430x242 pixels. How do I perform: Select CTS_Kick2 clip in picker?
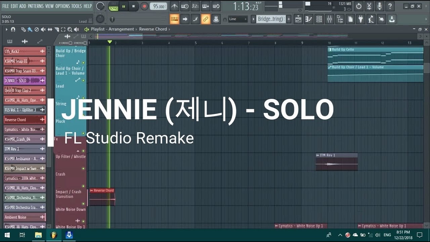coord(25,51)
